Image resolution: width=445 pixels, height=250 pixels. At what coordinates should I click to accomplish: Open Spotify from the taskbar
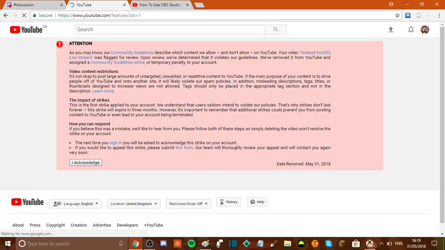pyautogui.click(x=191, y=244)
